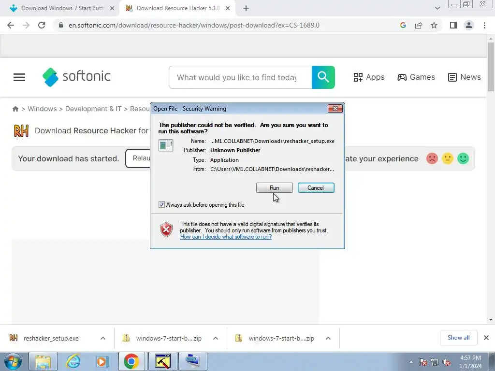Click the network tray icon
The height and width of the screenshot is (371, 495).
point(435,362)
